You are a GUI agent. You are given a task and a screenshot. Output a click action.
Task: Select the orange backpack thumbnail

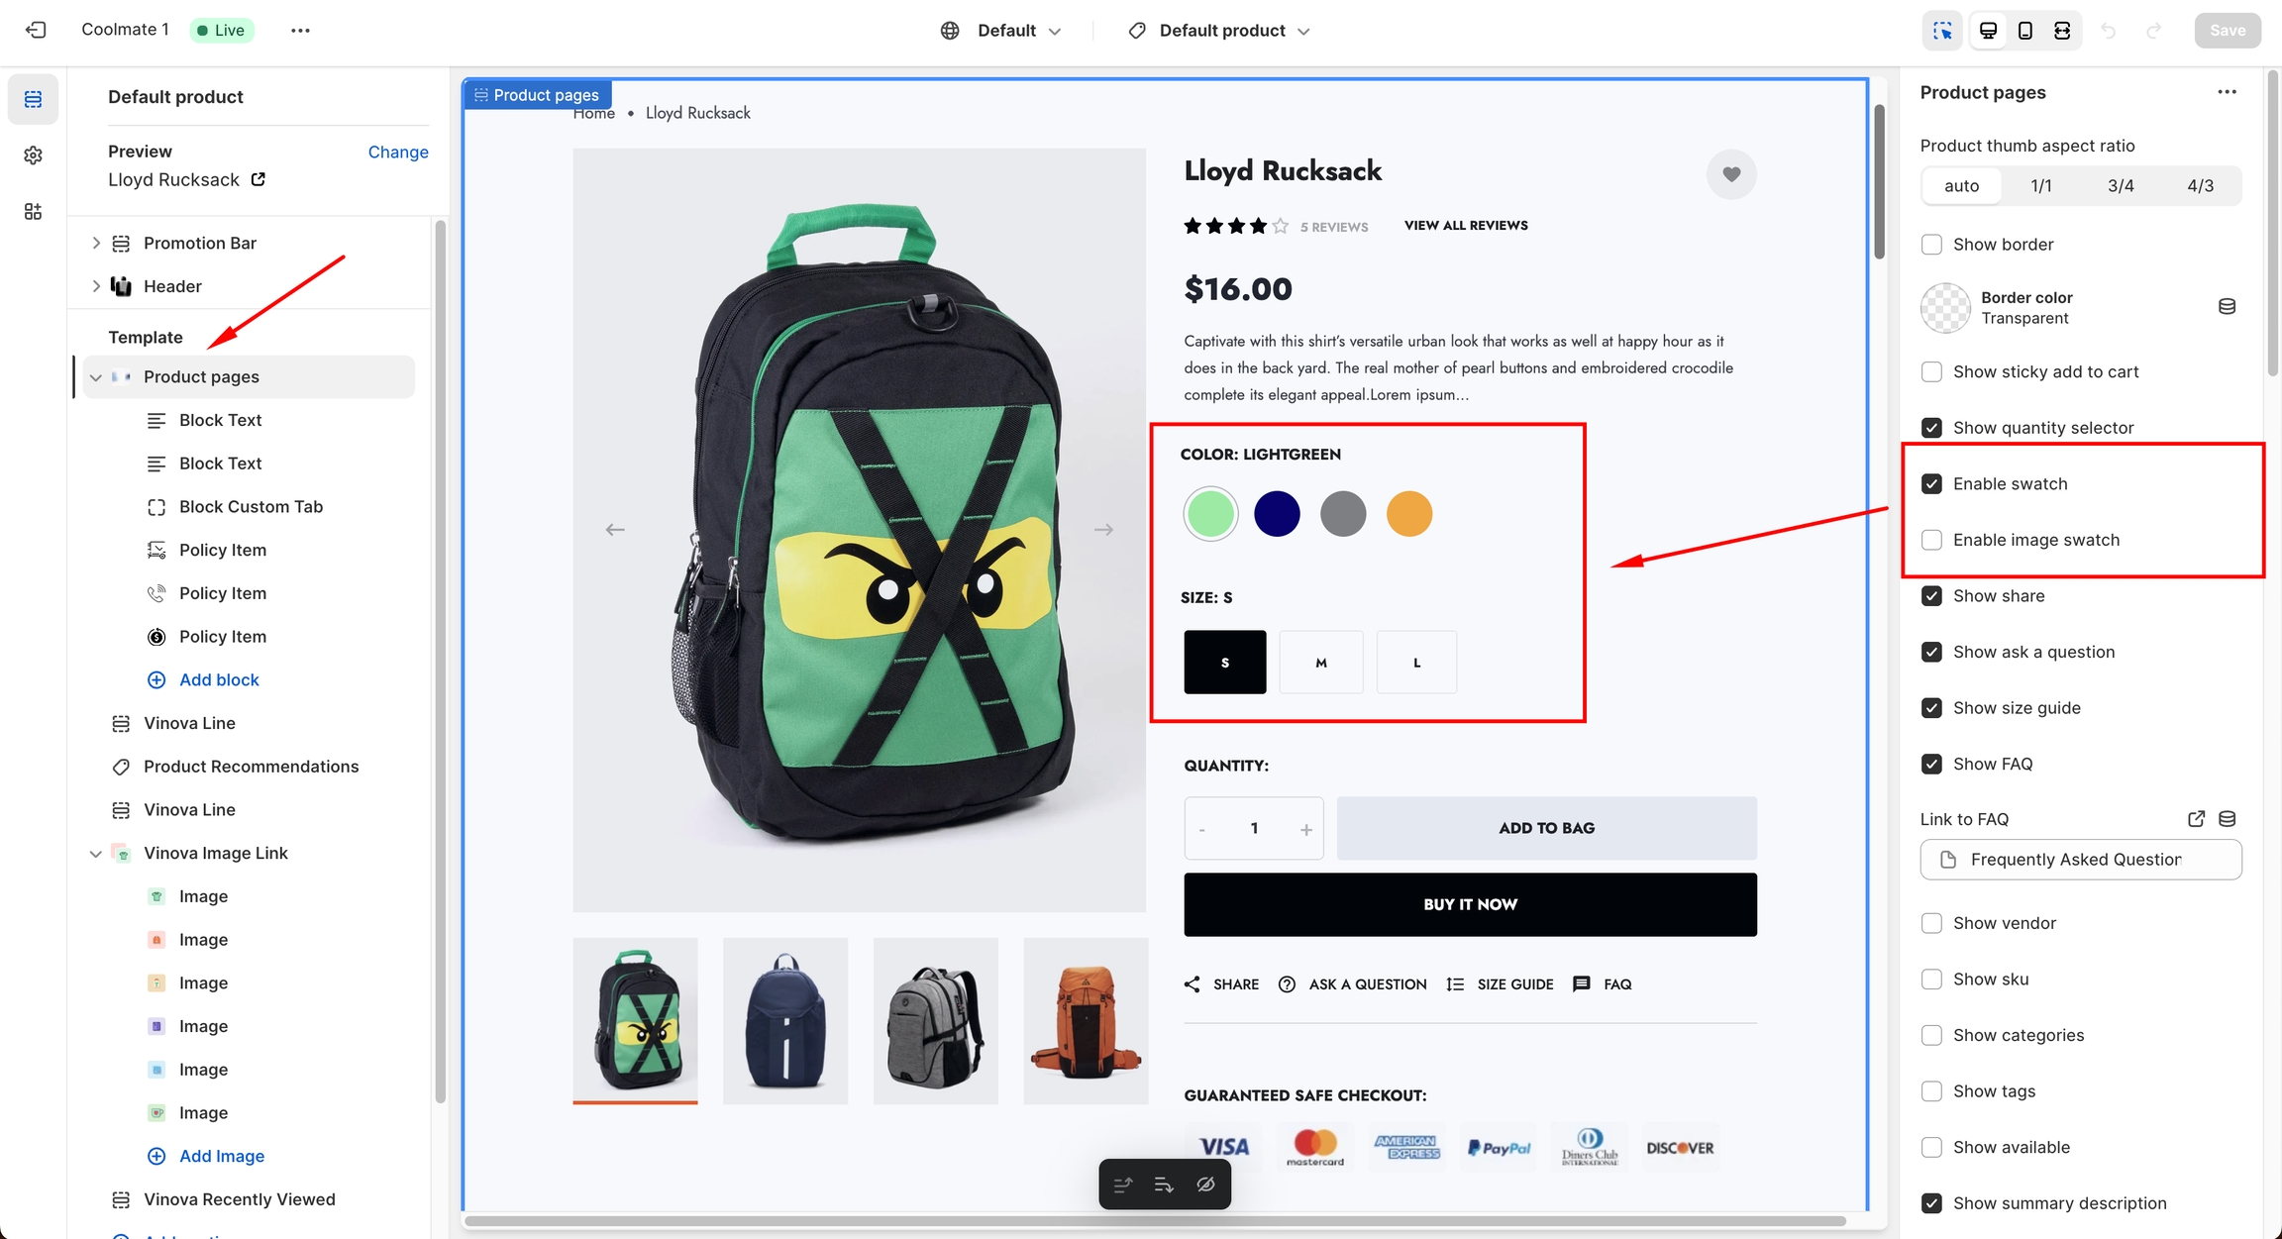(1086, 1021)
